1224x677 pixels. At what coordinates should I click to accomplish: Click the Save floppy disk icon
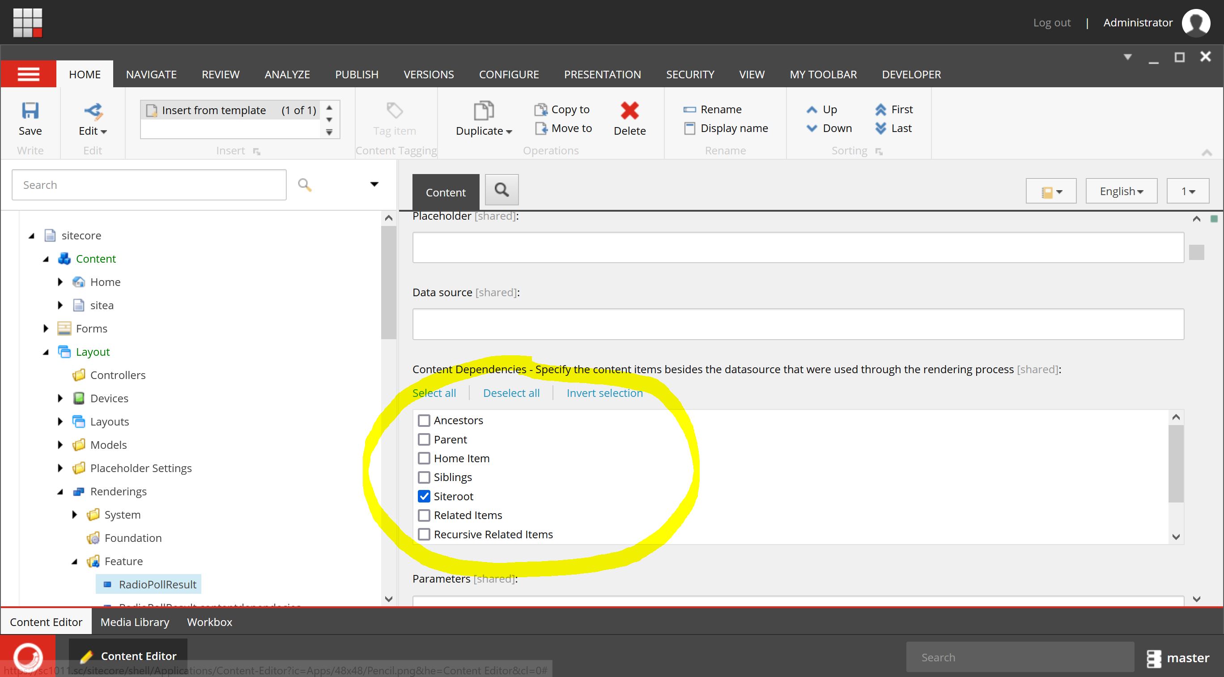point(30,111)
